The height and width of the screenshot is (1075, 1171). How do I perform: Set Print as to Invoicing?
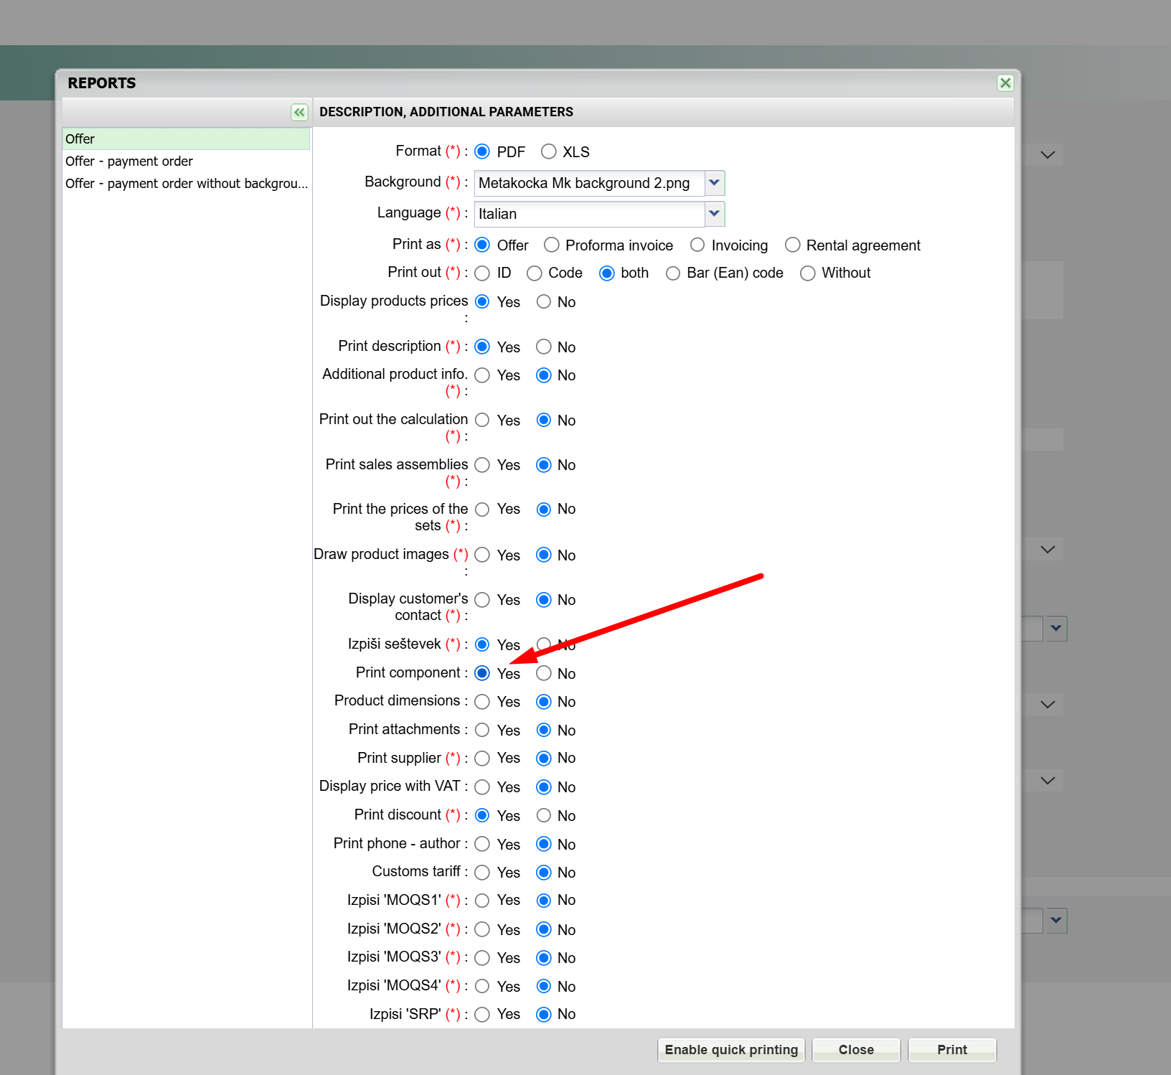click(x=697, y=245)
